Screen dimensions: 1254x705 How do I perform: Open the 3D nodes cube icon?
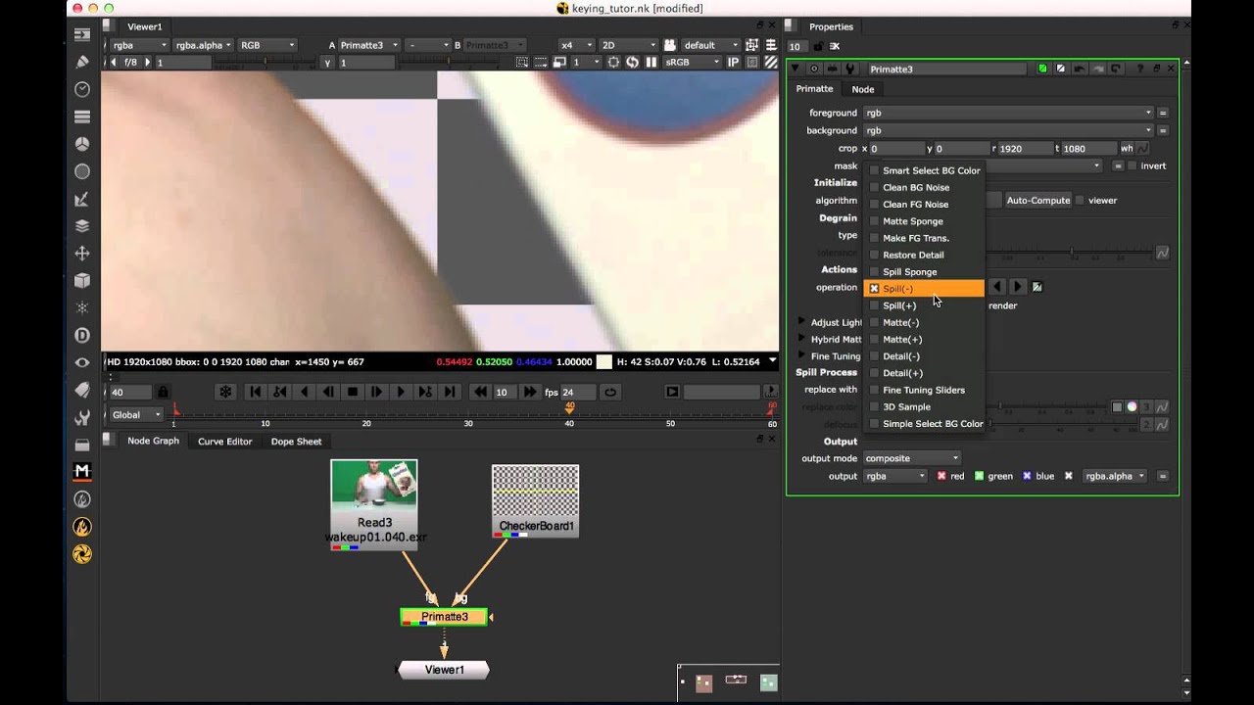[x=82, y=280]
